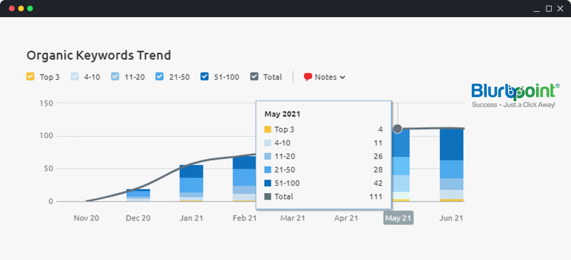Click the Jan 21 stacked bar
The height and width of the screenshot is (260, 571).
click(x=191, y=183)
